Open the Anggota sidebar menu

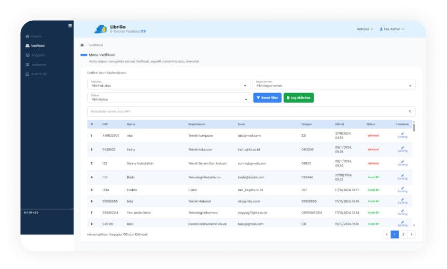(x=35, y=55)
